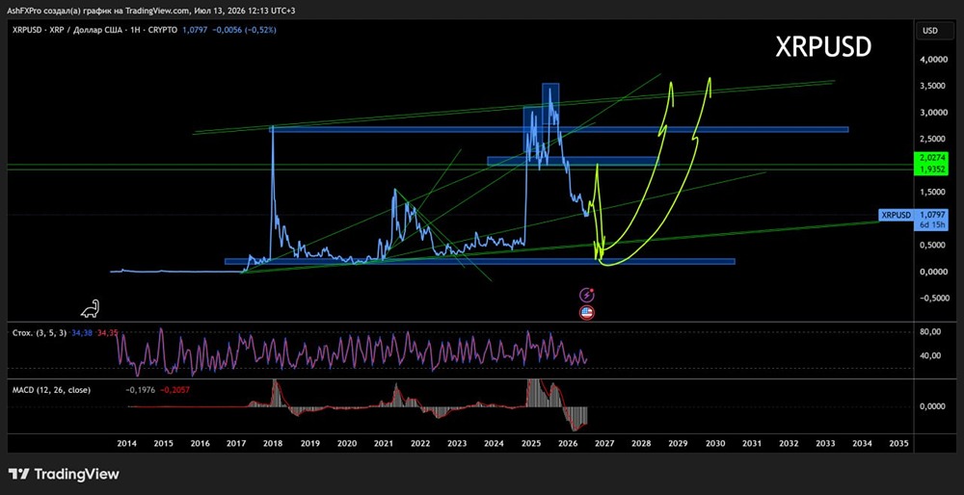Click the 2018 label on time axis
The width and height of the screenshot is (964, 495).
tap(274, 443)
